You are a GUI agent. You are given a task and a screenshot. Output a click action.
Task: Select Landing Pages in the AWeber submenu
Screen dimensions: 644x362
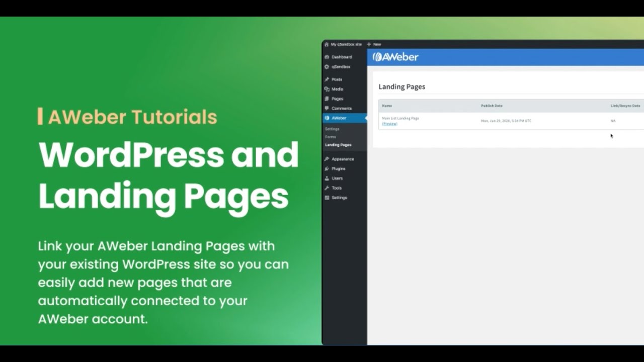pyautogui.click(x=338, y=145)
